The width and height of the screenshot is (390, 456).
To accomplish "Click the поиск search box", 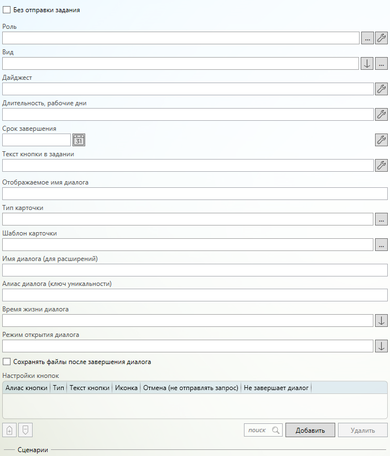I will [x=258, y=430].
